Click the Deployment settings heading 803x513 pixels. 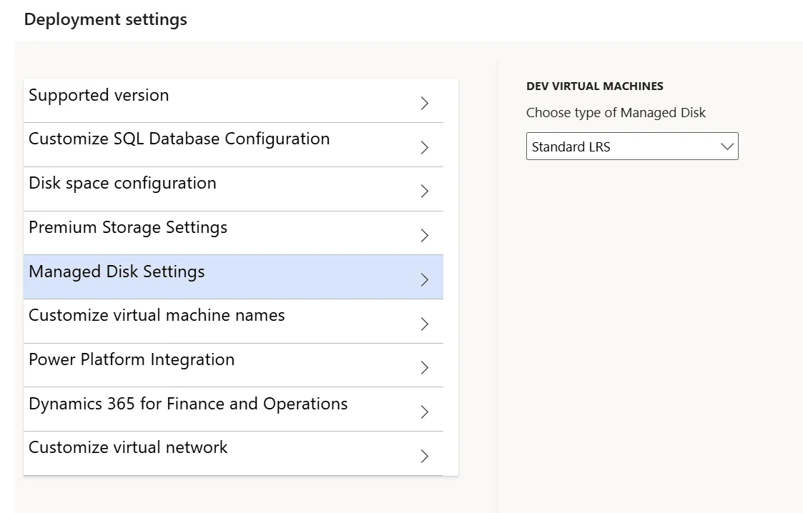(x=106, y=19)
